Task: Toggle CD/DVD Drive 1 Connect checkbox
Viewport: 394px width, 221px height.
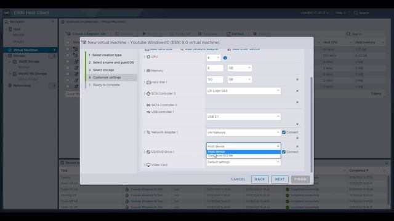Action: click(284, 152)
